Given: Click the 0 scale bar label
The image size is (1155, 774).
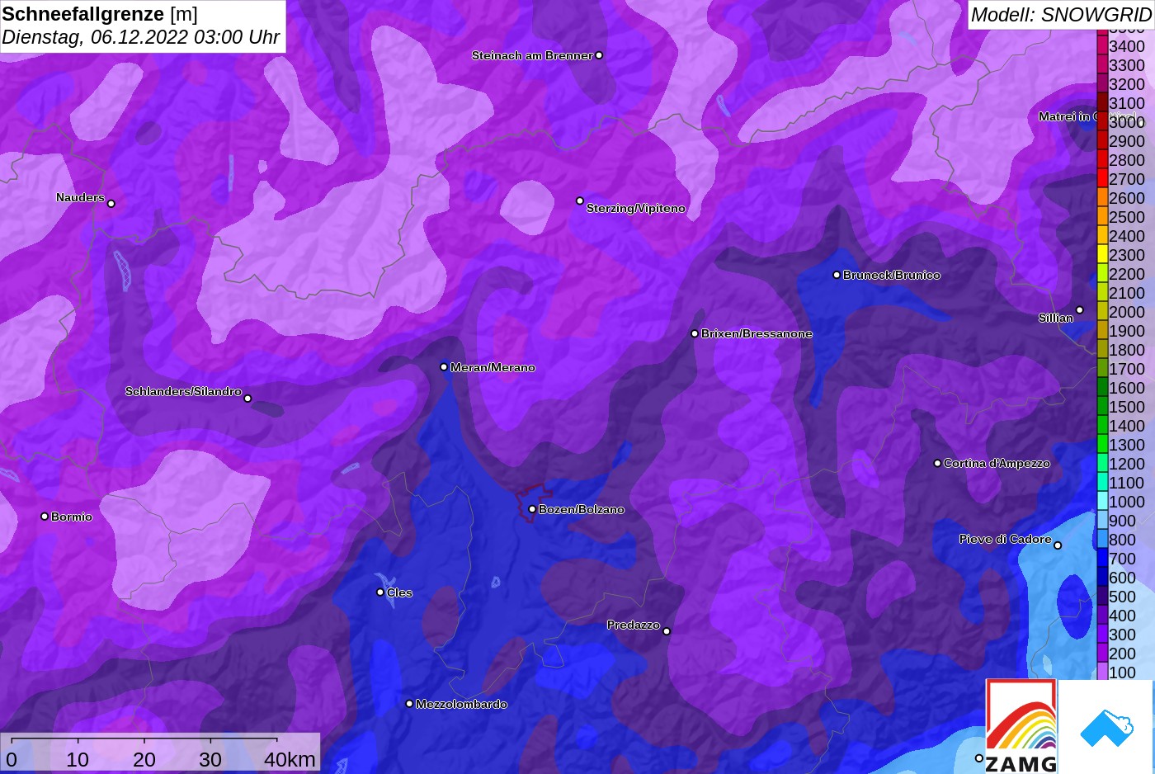Looking at the screenshot, I should tap(12, 759).
